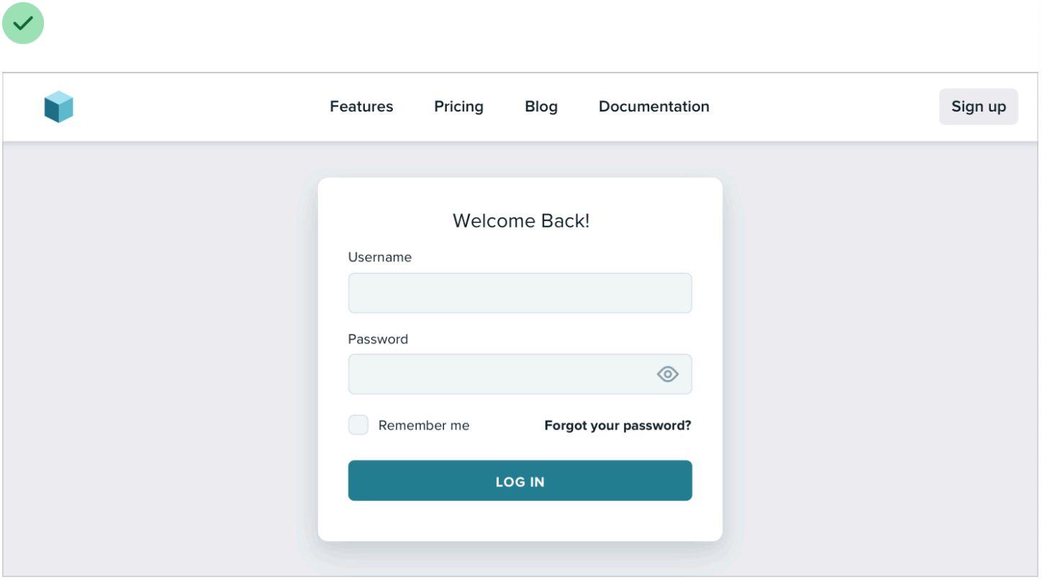This screenshot has height=580, width=1042.
Task: Focus the Username input field
Action: 520,293
